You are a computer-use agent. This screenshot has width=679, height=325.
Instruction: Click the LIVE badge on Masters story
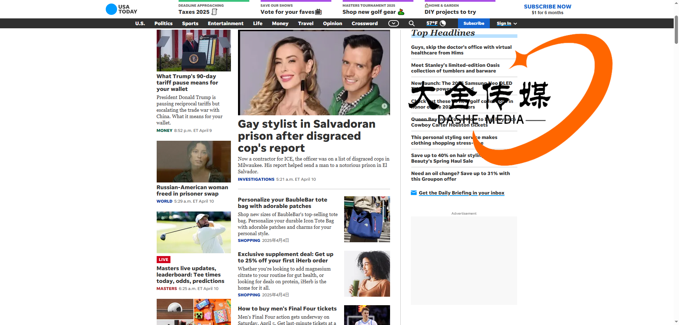163,260
